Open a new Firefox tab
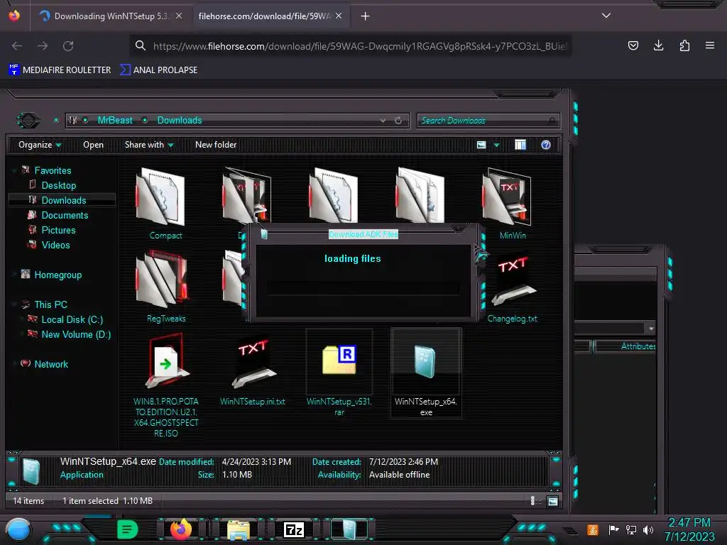Viewport: 727px width, 545px height. (x=366, y=16)
